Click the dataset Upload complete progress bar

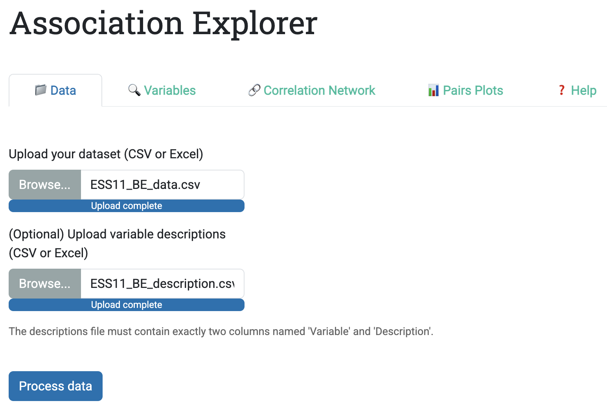tap(127, 206)
